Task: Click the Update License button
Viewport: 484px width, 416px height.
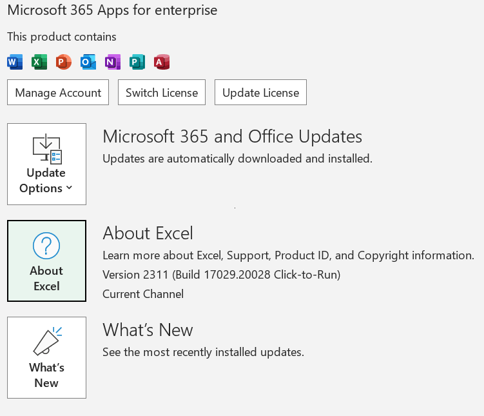Action: [260, 92]
